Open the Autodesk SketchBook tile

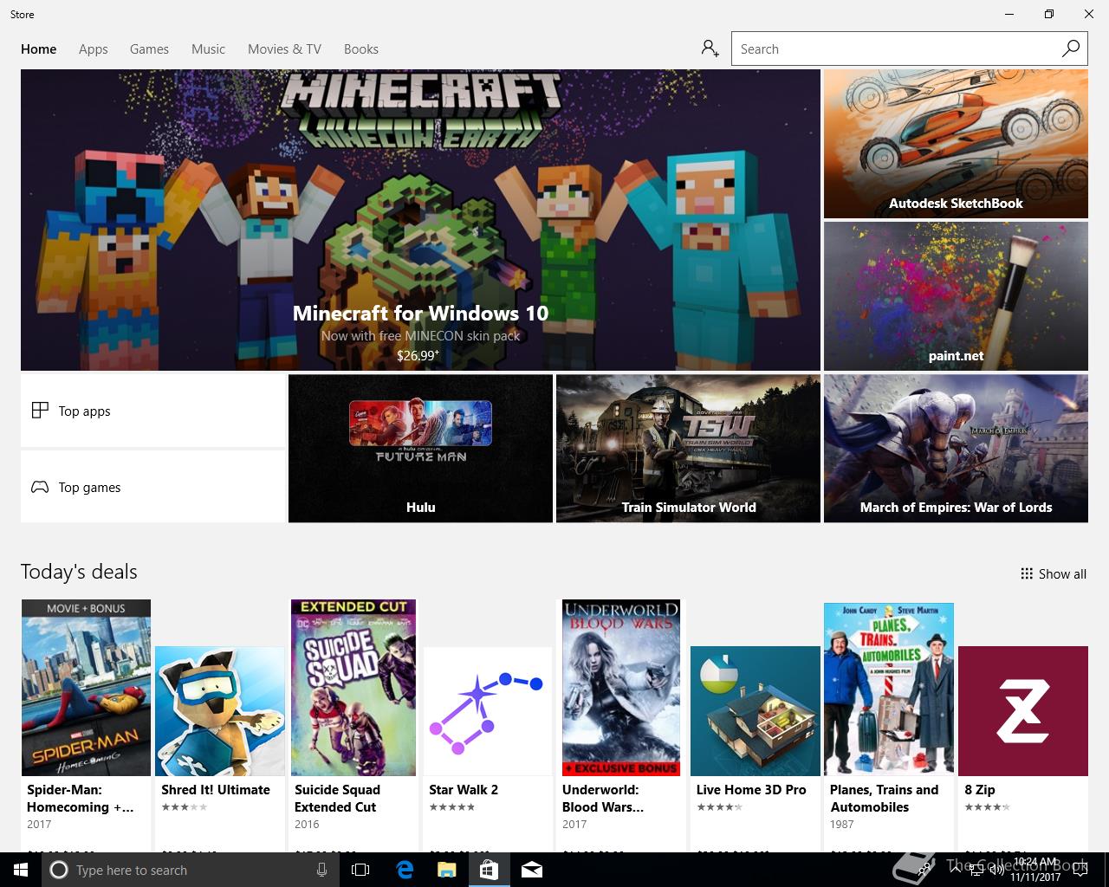956,144
